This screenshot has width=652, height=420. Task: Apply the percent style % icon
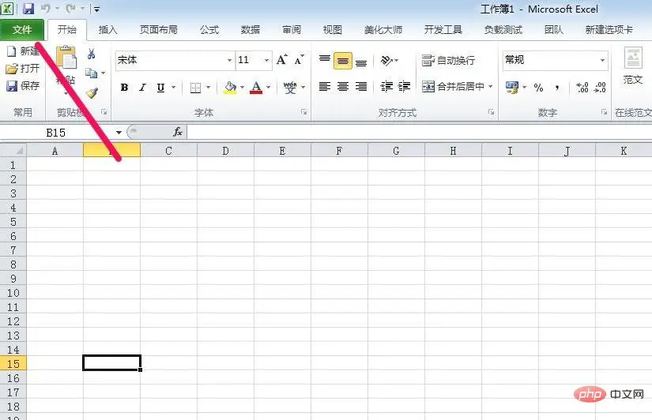click(538, 88)
